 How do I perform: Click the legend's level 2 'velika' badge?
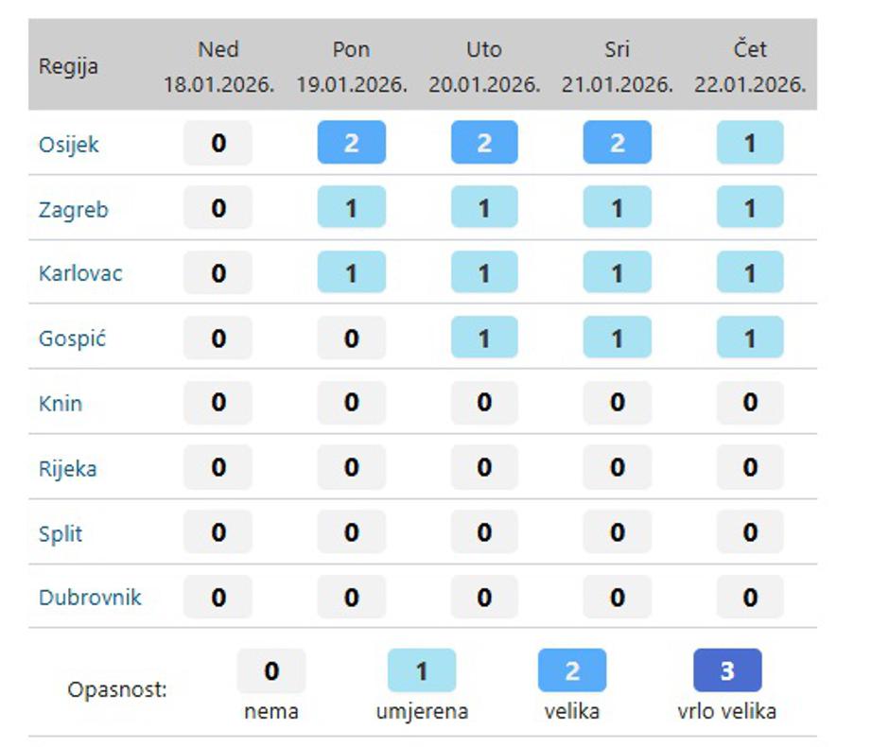coord(572,671)
